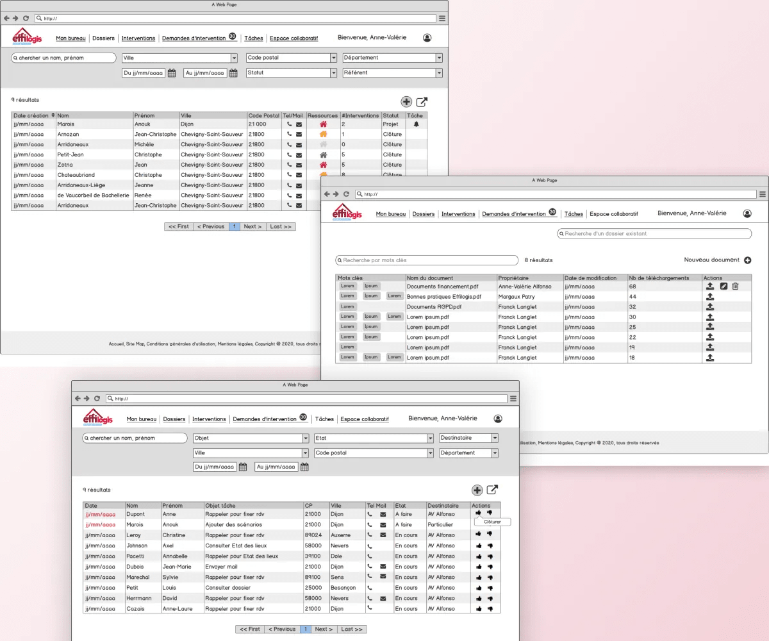Open the Destinataire dropdown in Tâches window
Viewport: 769px width, 641px height.
tap(468, 438)
